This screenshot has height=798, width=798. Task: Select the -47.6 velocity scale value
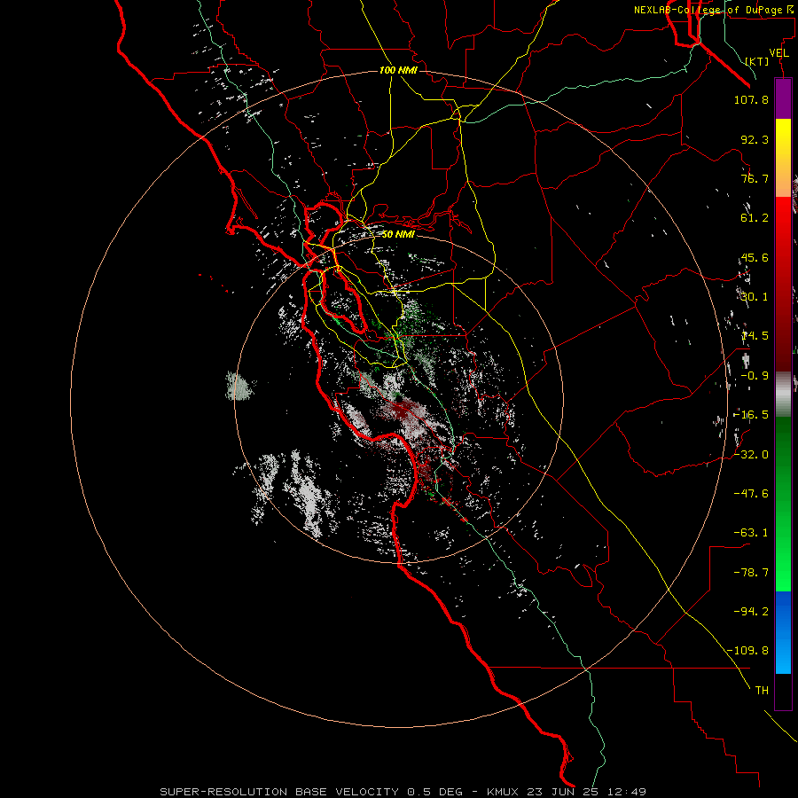coord(751,494)
